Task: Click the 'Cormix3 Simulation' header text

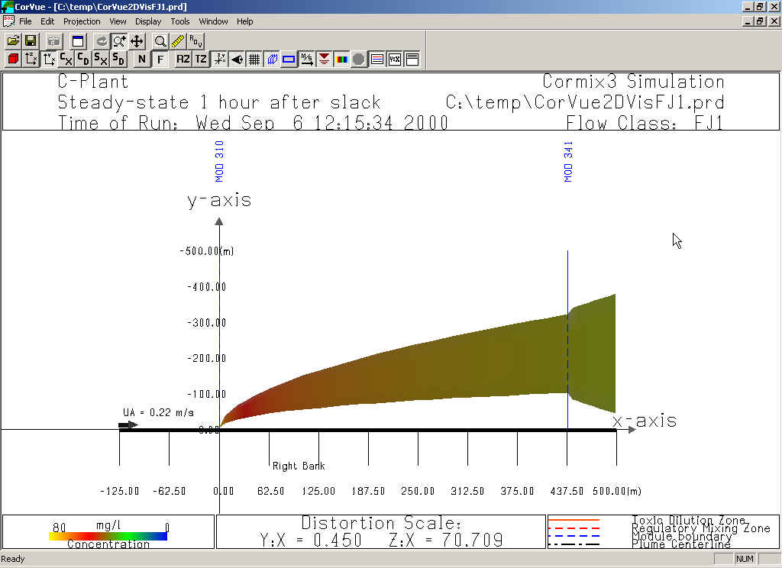Action: coord(633,81)
